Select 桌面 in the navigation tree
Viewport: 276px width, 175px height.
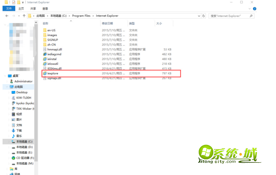pyautogui.click(x=16, y=76)
